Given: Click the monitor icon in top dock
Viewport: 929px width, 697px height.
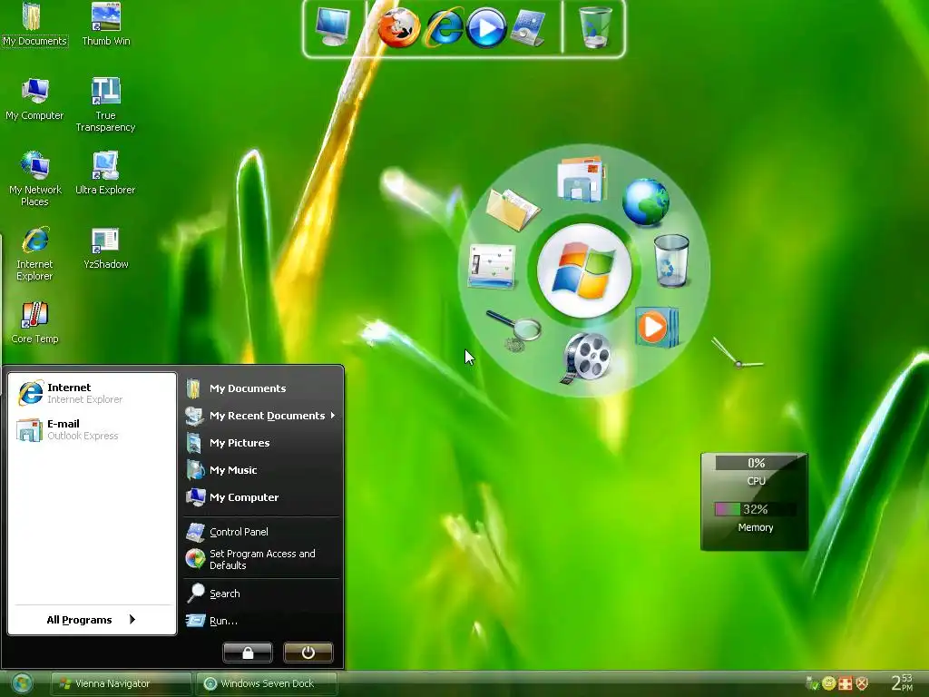Looking at the screenshot, I should (332, 27).
